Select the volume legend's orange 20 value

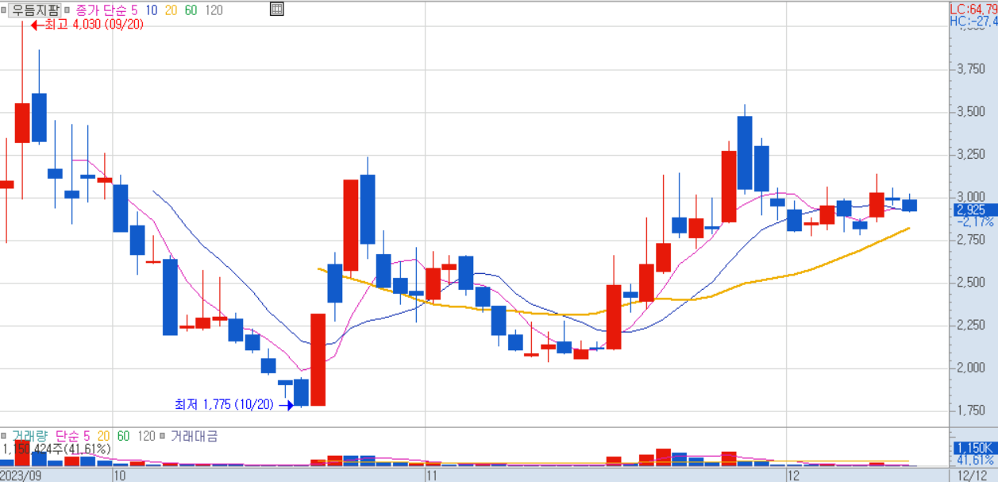(x=103, y=436)
